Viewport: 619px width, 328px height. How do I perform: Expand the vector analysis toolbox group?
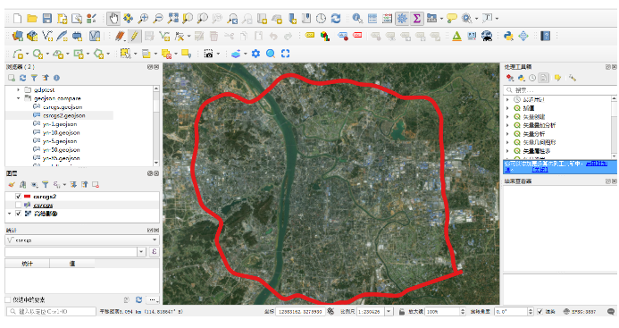(507, 133)
